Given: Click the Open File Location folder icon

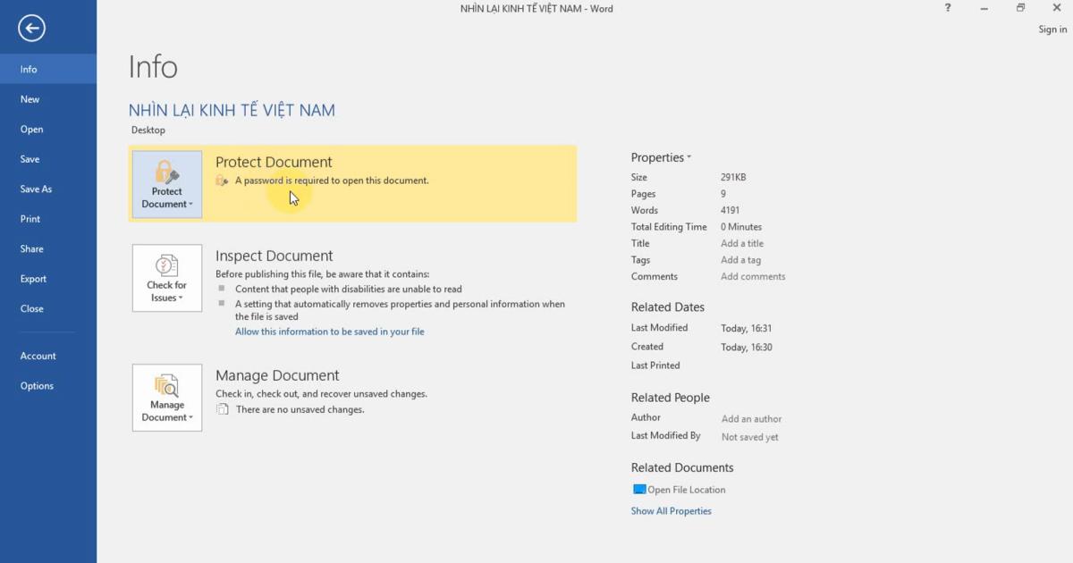Looking at the screenshot, I should click(x=639, y=489).
